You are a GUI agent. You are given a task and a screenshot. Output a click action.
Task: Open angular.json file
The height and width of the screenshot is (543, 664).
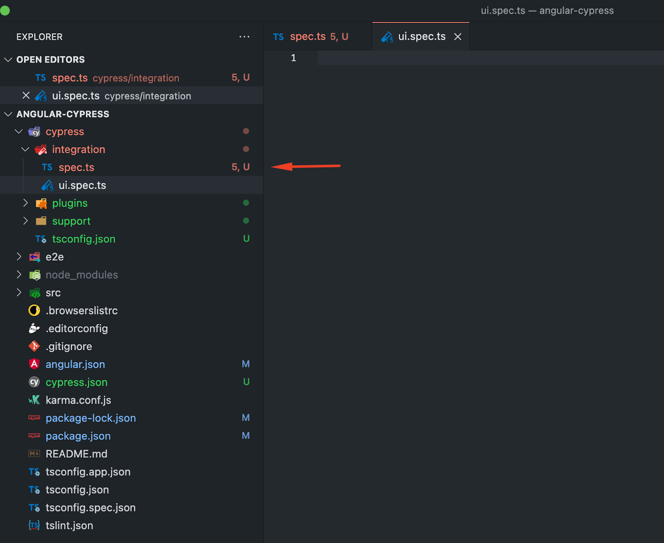[132, 364]
